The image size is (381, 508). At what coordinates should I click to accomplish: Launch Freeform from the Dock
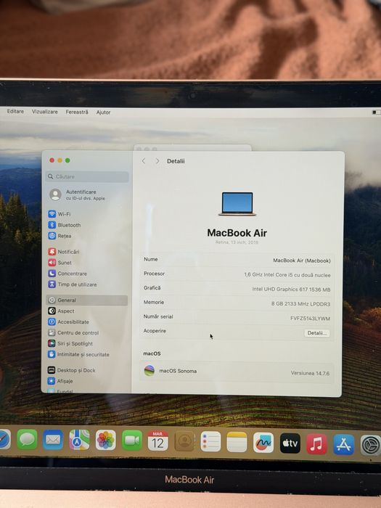(x=263, y=443)
